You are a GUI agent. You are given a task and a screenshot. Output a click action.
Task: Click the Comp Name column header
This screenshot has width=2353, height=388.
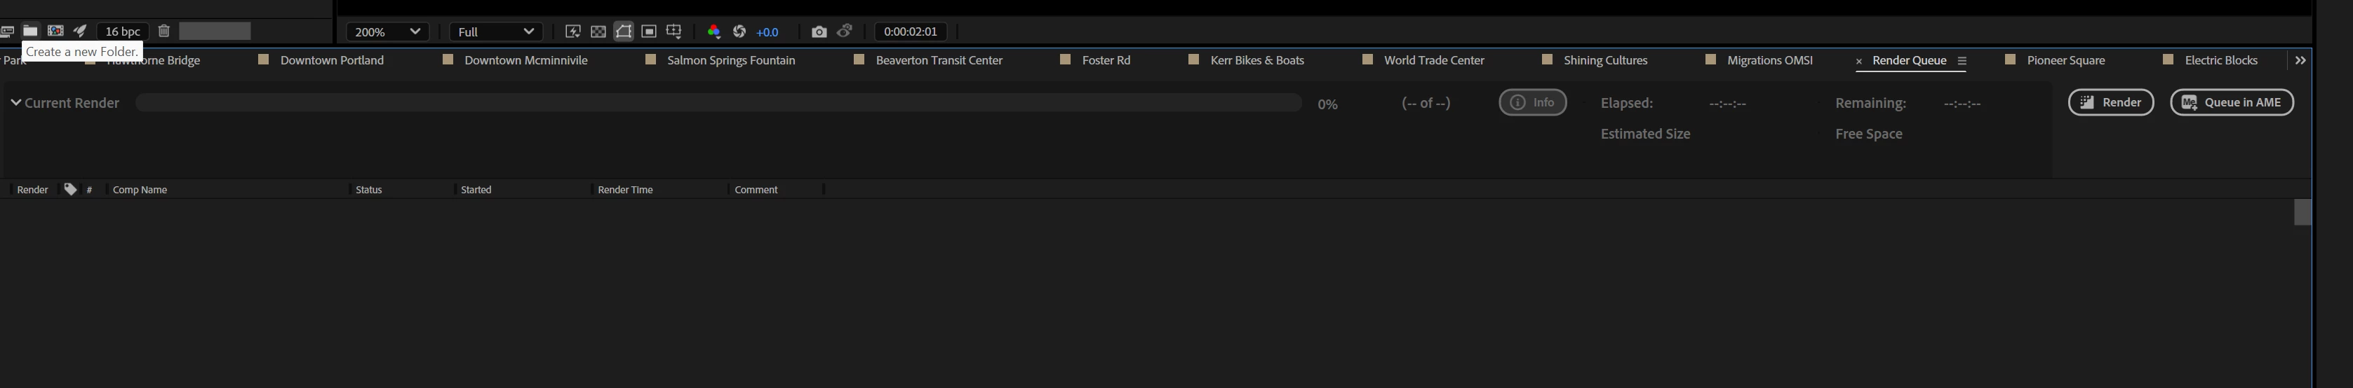coord(140,190)
